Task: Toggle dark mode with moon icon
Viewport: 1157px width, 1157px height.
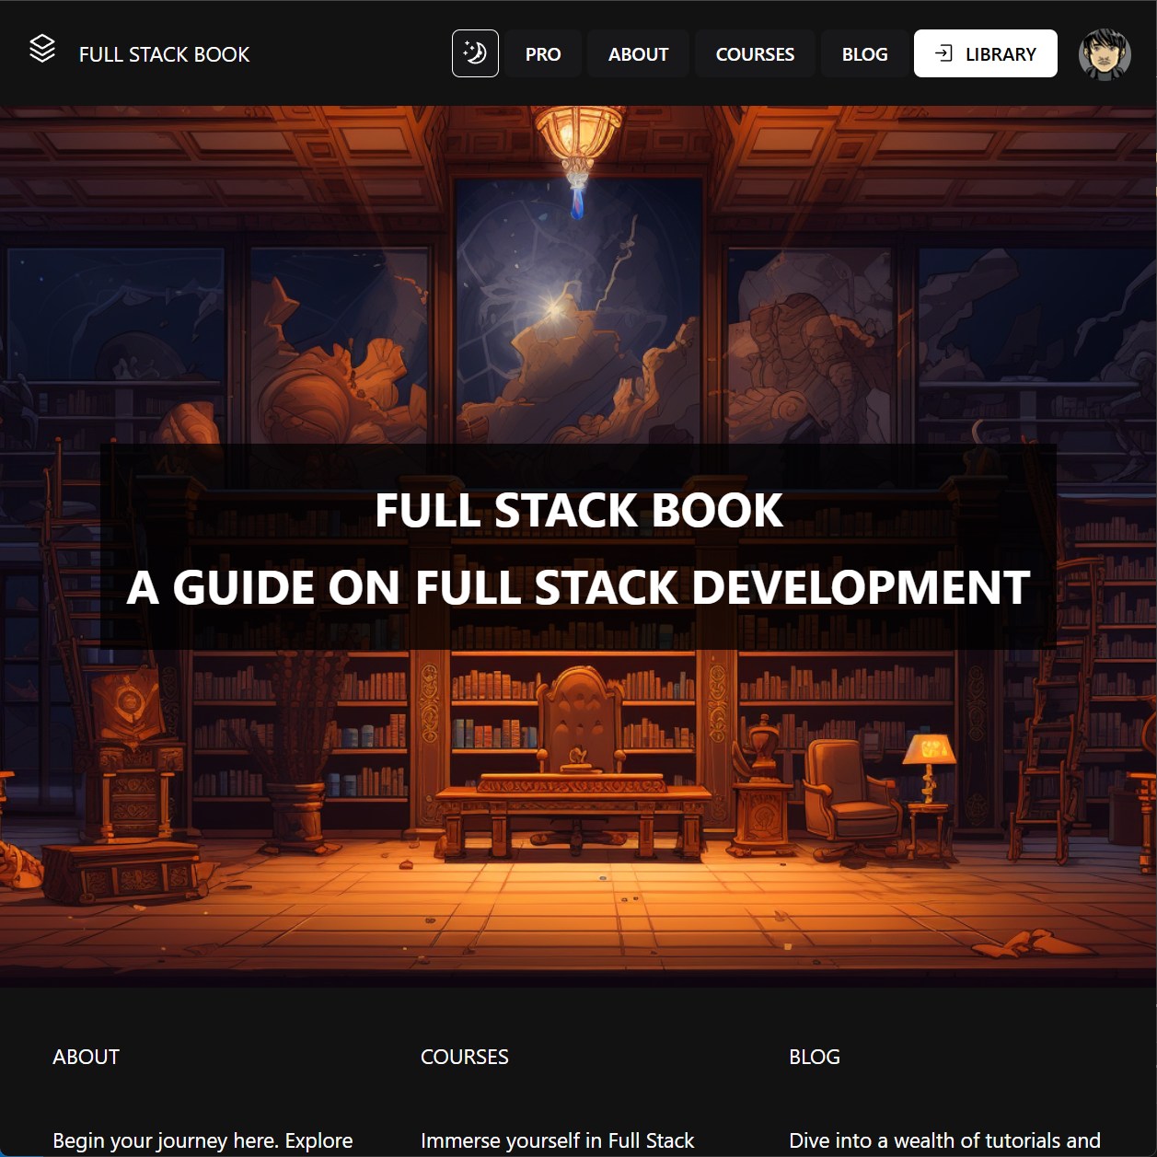Action: [x=475, y=53]
